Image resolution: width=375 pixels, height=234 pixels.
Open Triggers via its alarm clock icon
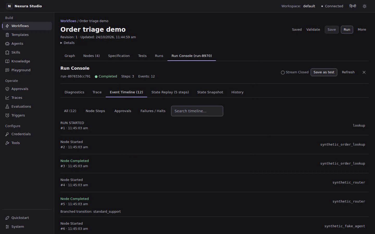[x=7, y=115]
